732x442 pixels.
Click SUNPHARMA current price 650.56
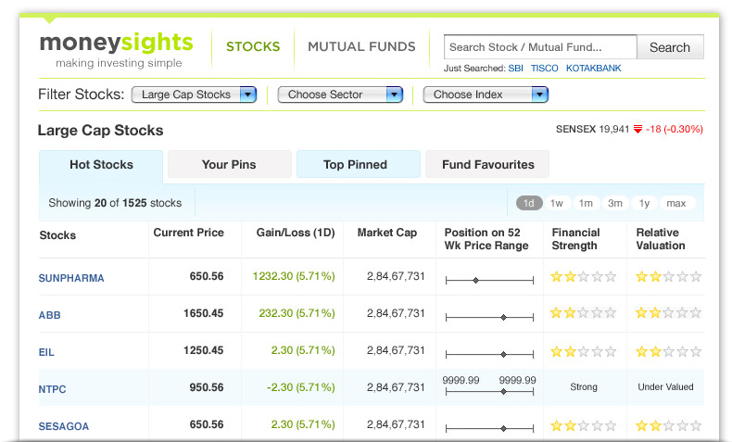pyautogui.click(x=207, y=276)
